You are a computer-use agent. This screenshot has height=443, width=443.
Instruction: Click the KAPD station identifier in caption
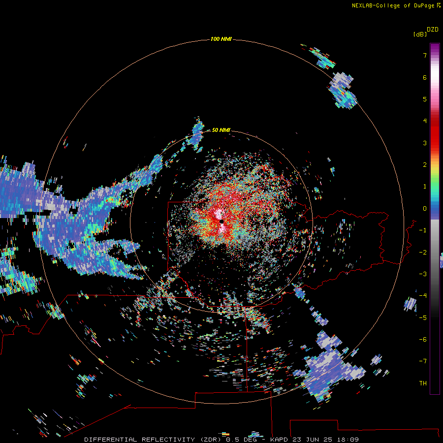click(279, 440)
